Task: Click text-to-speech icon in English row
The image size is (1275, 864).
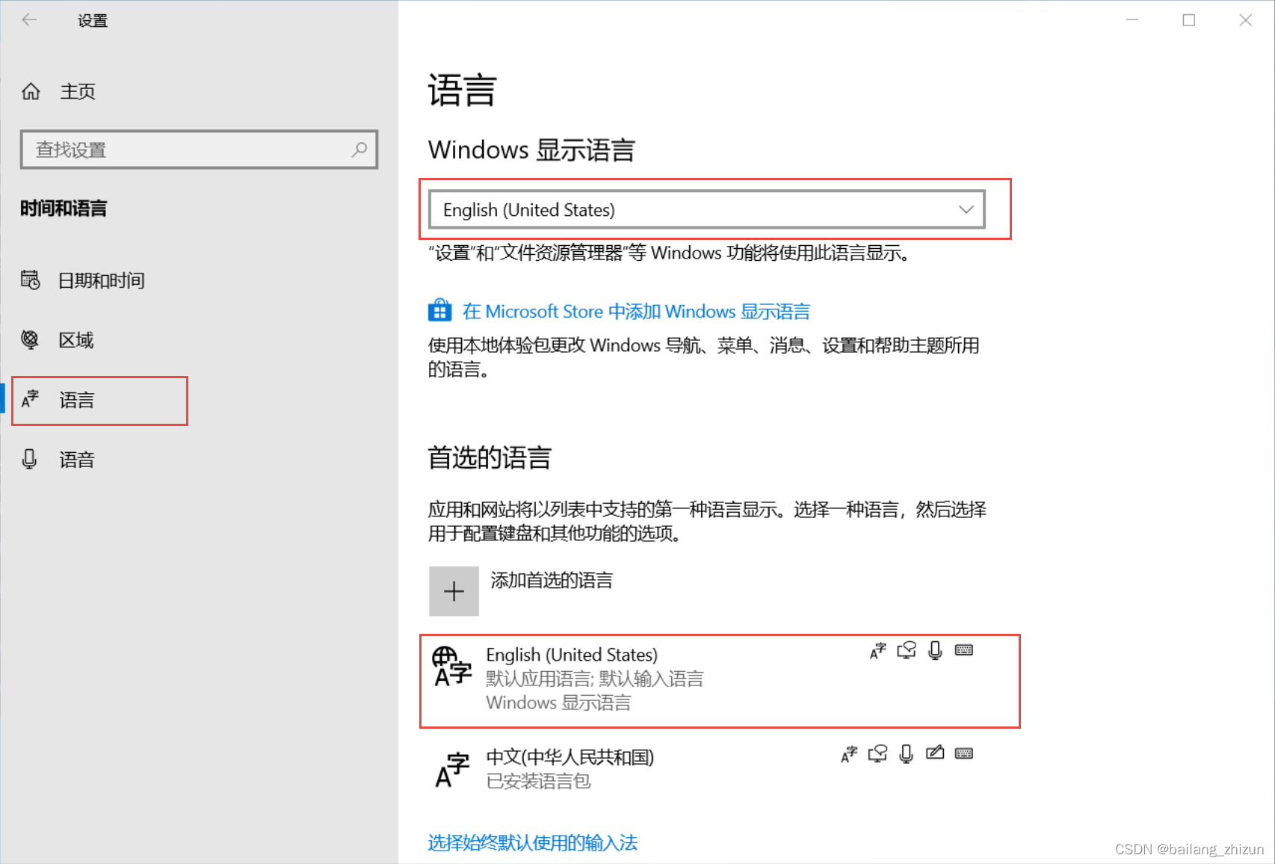Action: click(907, 650)
